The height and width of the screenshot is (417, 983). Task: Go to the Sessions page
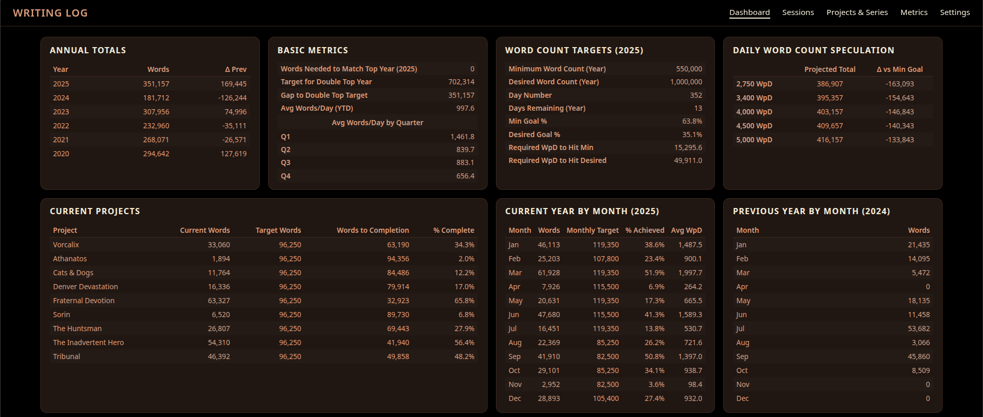coord(798,12)
